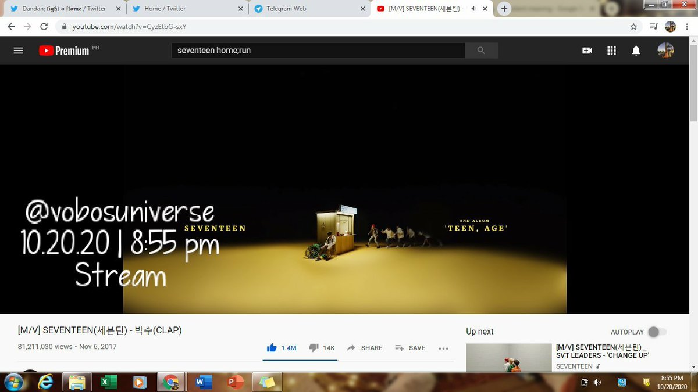Open the YouTube create video camera icon
The image size is (698, 392).
pos(587,51)
